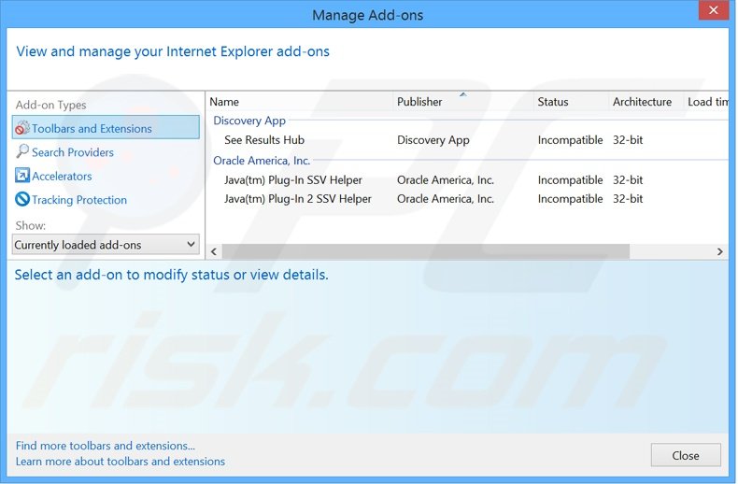
Task: Click the Tracking Protection blocked-circle icon
Action: pos(22,199)
